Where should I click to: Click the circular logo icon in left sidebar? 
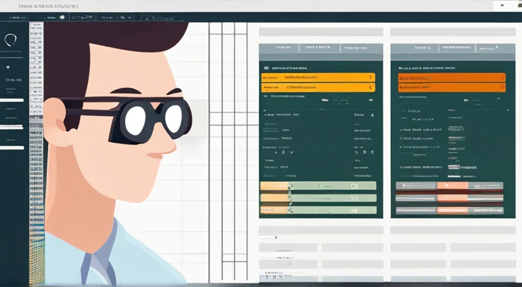(x=10, y=40)
